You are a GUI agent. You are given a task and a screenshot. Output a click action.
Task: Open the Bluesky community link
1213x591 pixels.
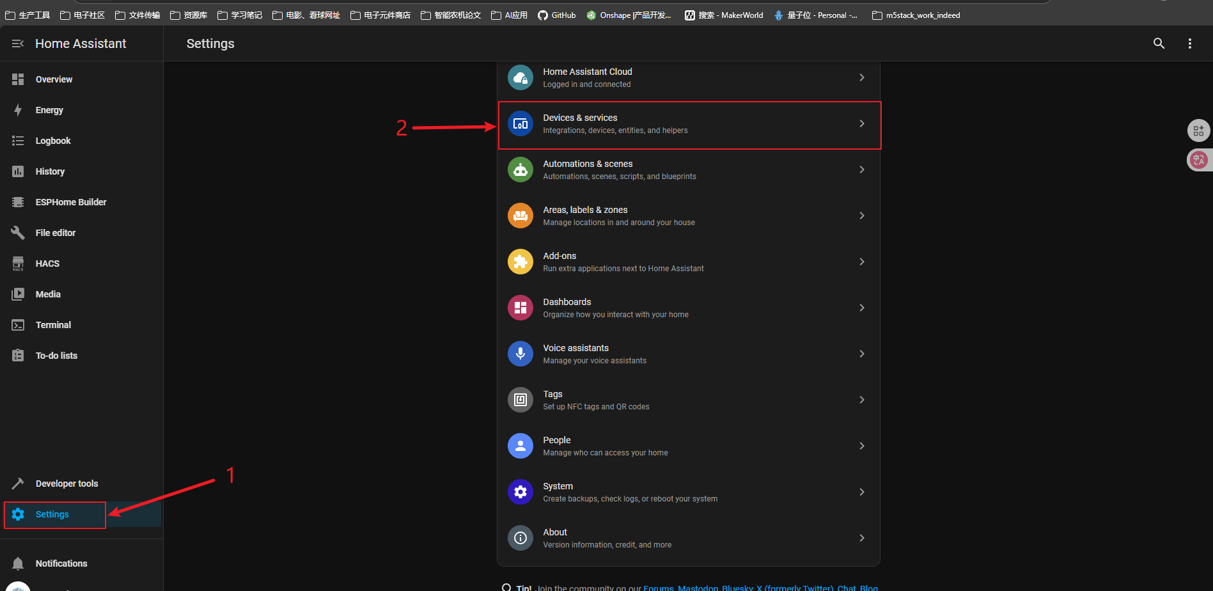pos(737,587)
